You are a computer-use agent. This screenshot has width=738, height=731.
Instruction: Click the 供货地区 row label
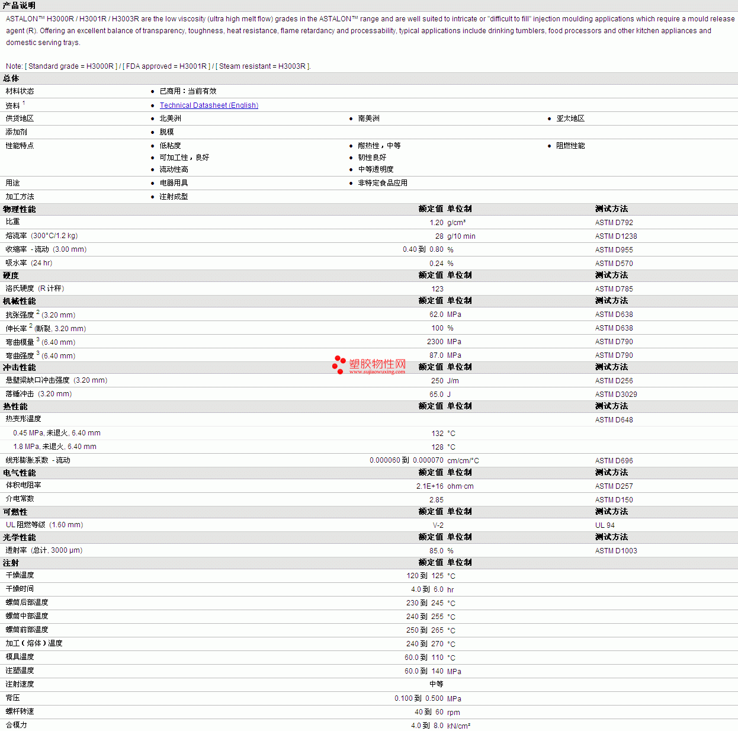click(x=20, y=118)
